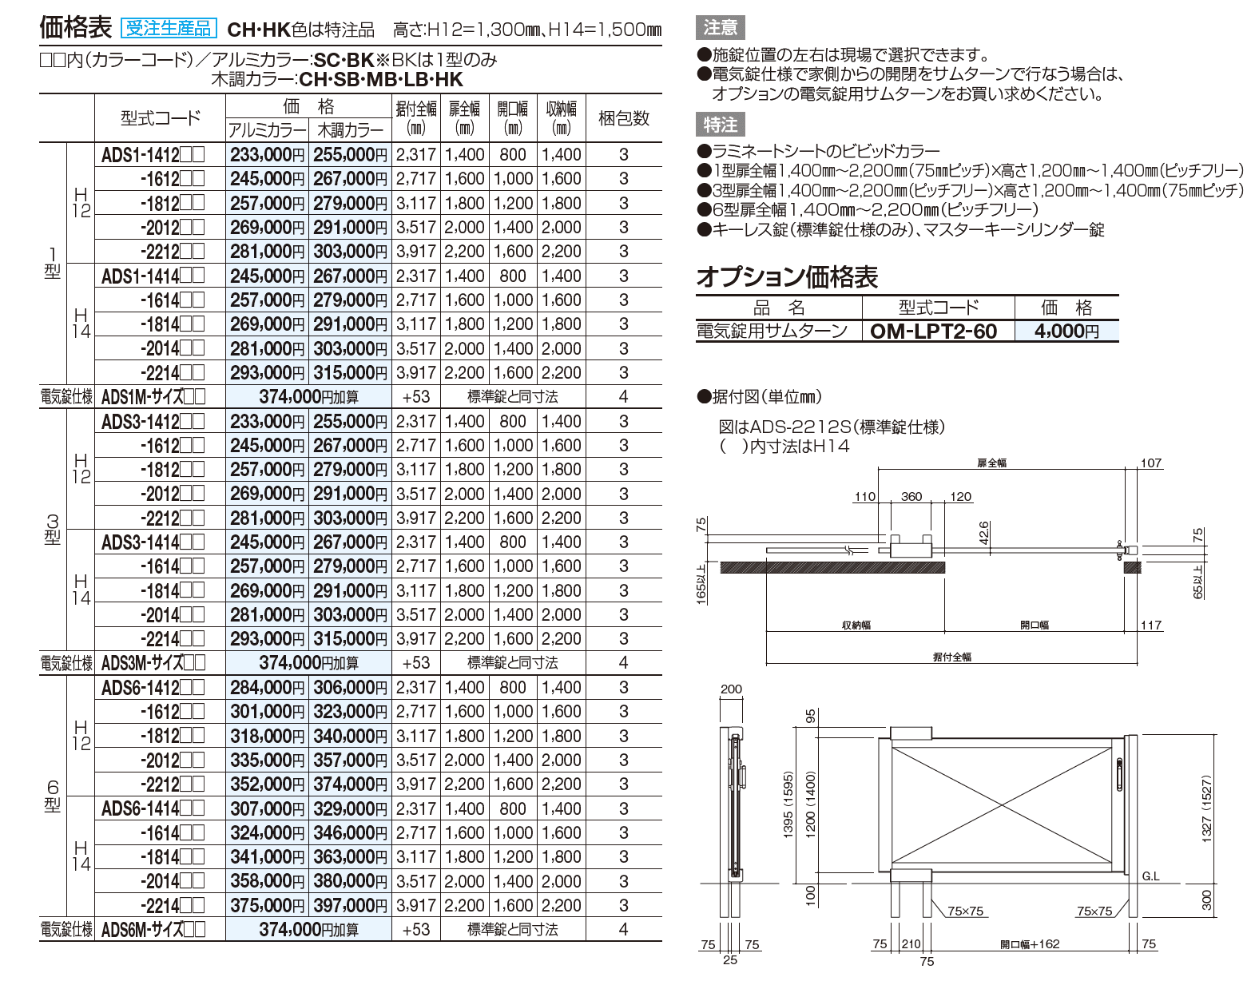Click the 233,000円 price in ADS1-1412 row

268,155
